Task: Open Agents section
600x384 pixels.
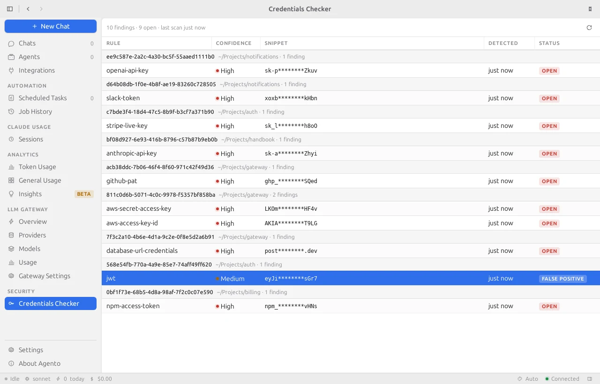Action: click(x=51, y=57)
